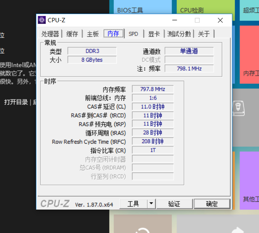Switch to the 处理器 tab
The width and height of the screenshot is (259, 233).
pos(50,34)
